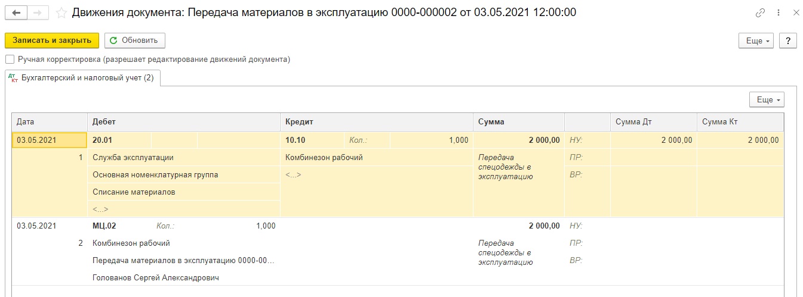Open help with the question mark button
The height and width of the screenshot is (297, 803).
point(788,40)
